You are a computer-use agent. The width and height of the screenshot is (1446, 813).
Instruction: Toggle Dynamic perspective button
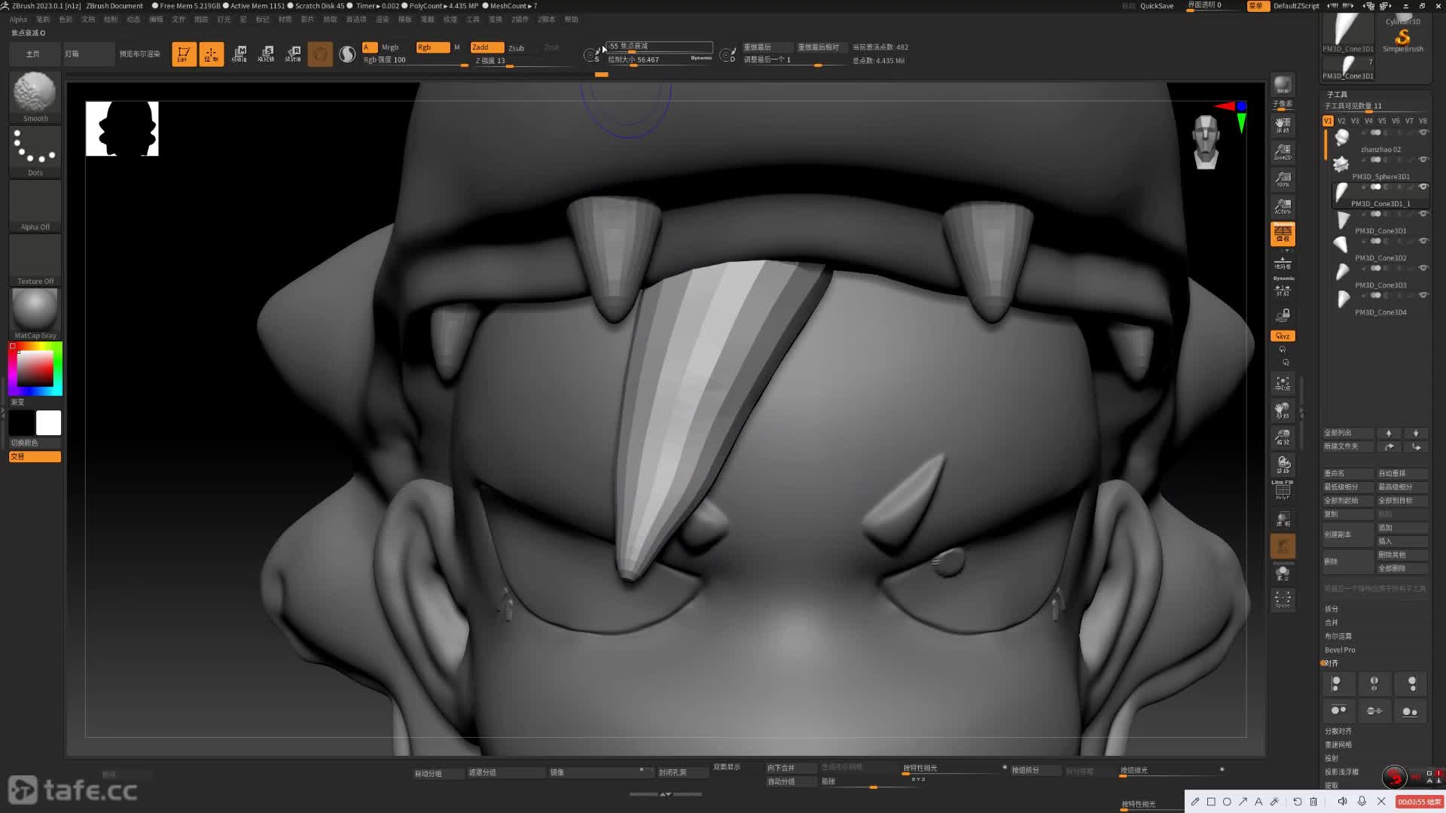[x=1283, y=233]
